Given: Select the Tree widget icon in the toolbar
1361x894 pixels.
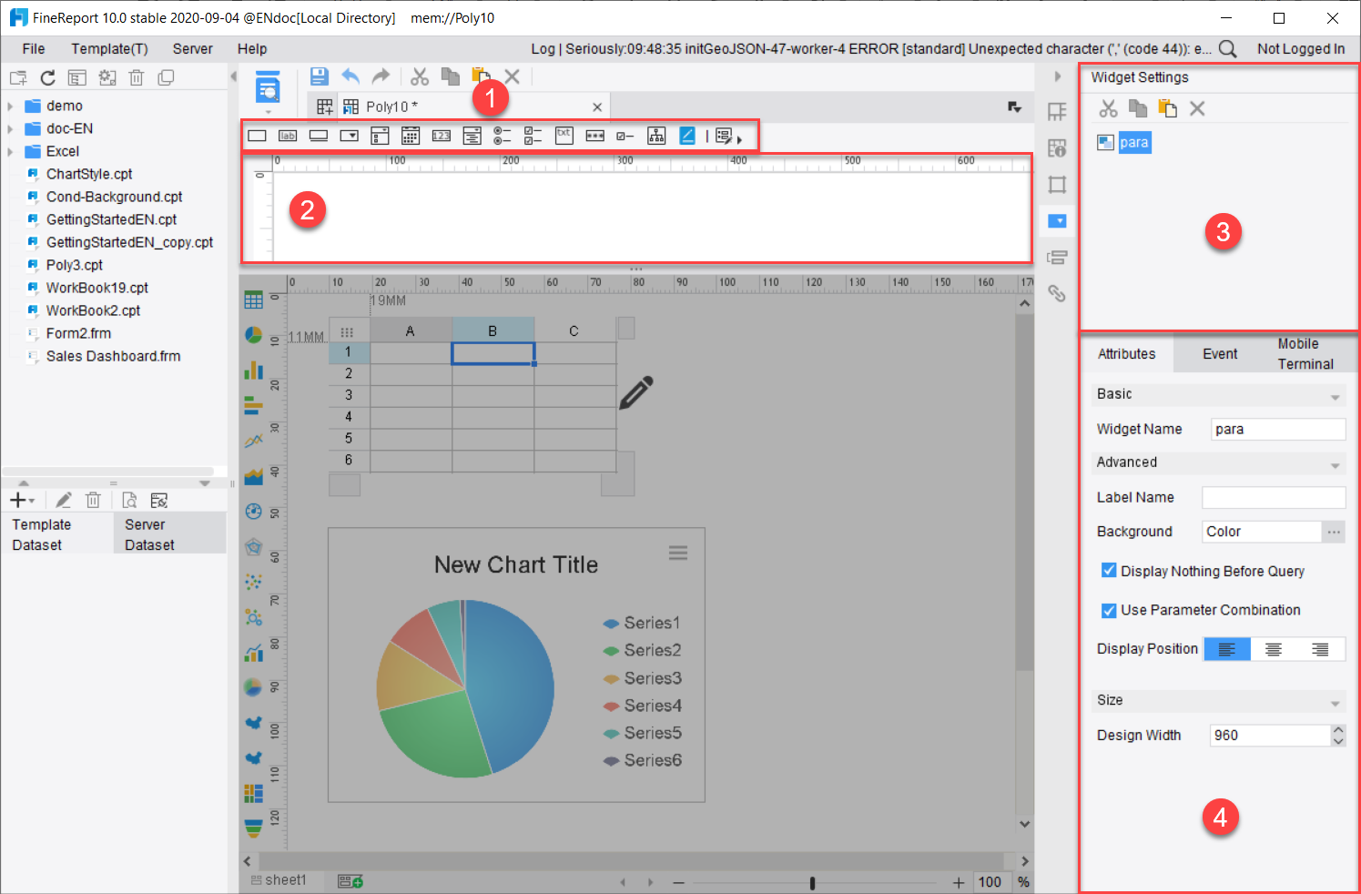Looking at the screenshot, I should coord(656,135).
